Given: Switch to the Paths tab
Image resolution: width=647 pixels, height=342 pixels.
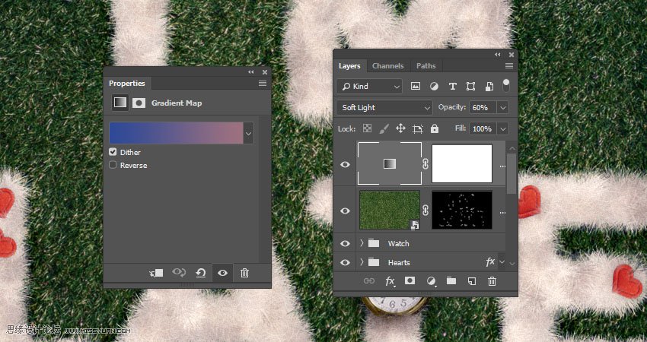Looking at the screenshot, I should [x=425, y=66].
